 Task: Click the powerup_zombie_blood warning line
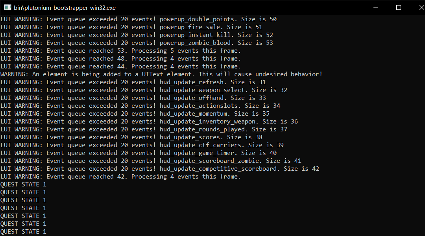click(137, 43)
